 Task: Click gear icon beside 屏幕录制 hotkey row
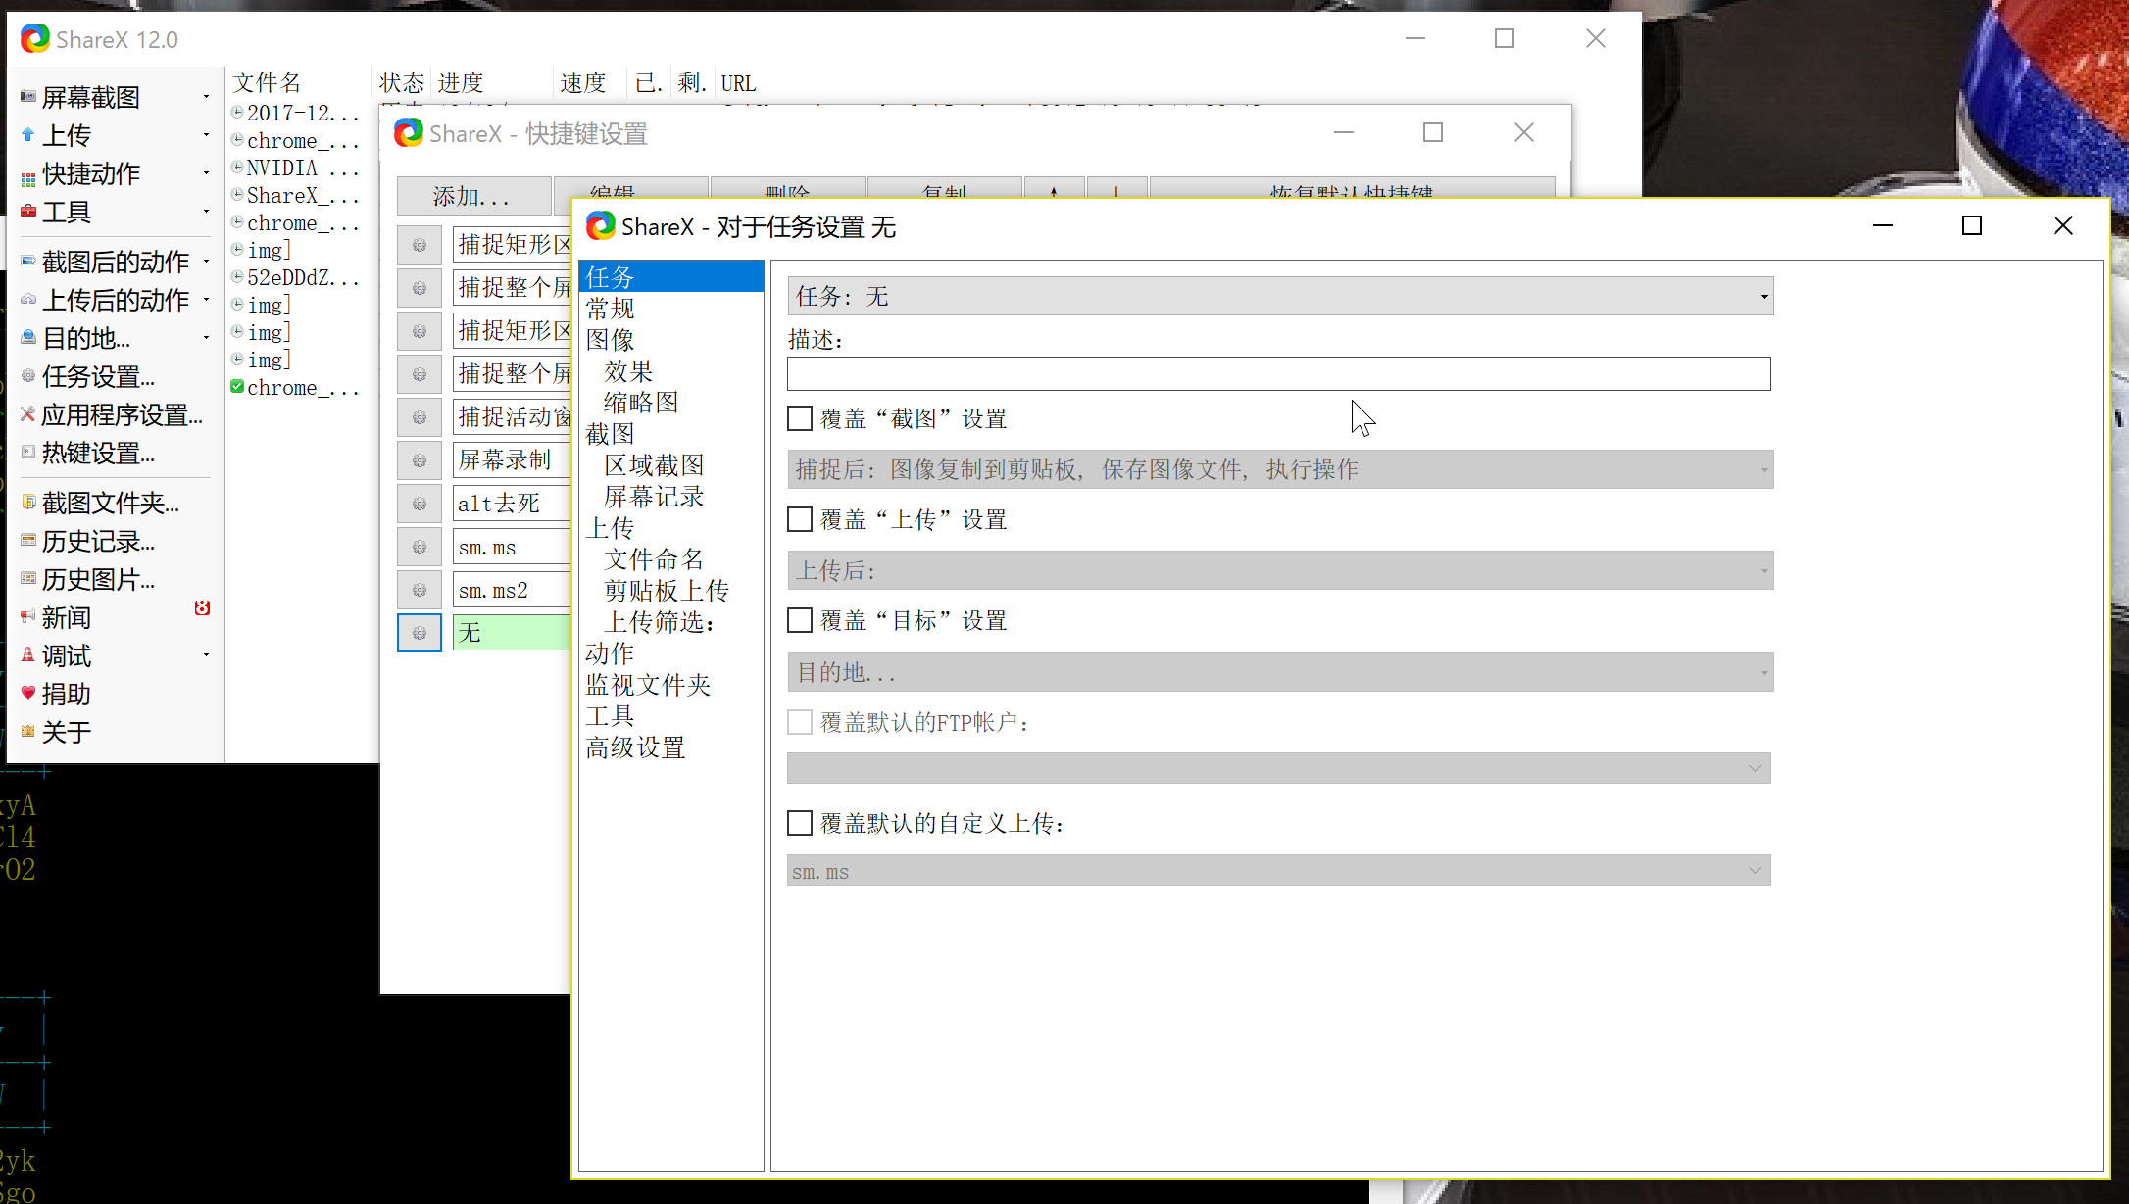point(420,460)
